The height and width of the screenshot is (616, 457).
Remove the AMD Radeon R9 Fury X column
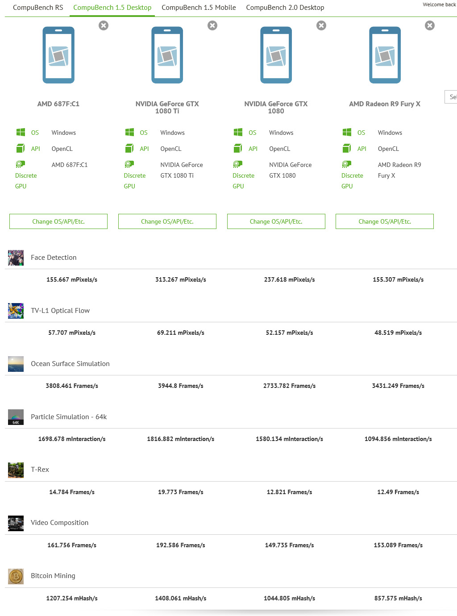click(x=430, y=25)
